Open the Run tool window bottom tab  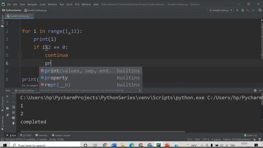point(12,135)
